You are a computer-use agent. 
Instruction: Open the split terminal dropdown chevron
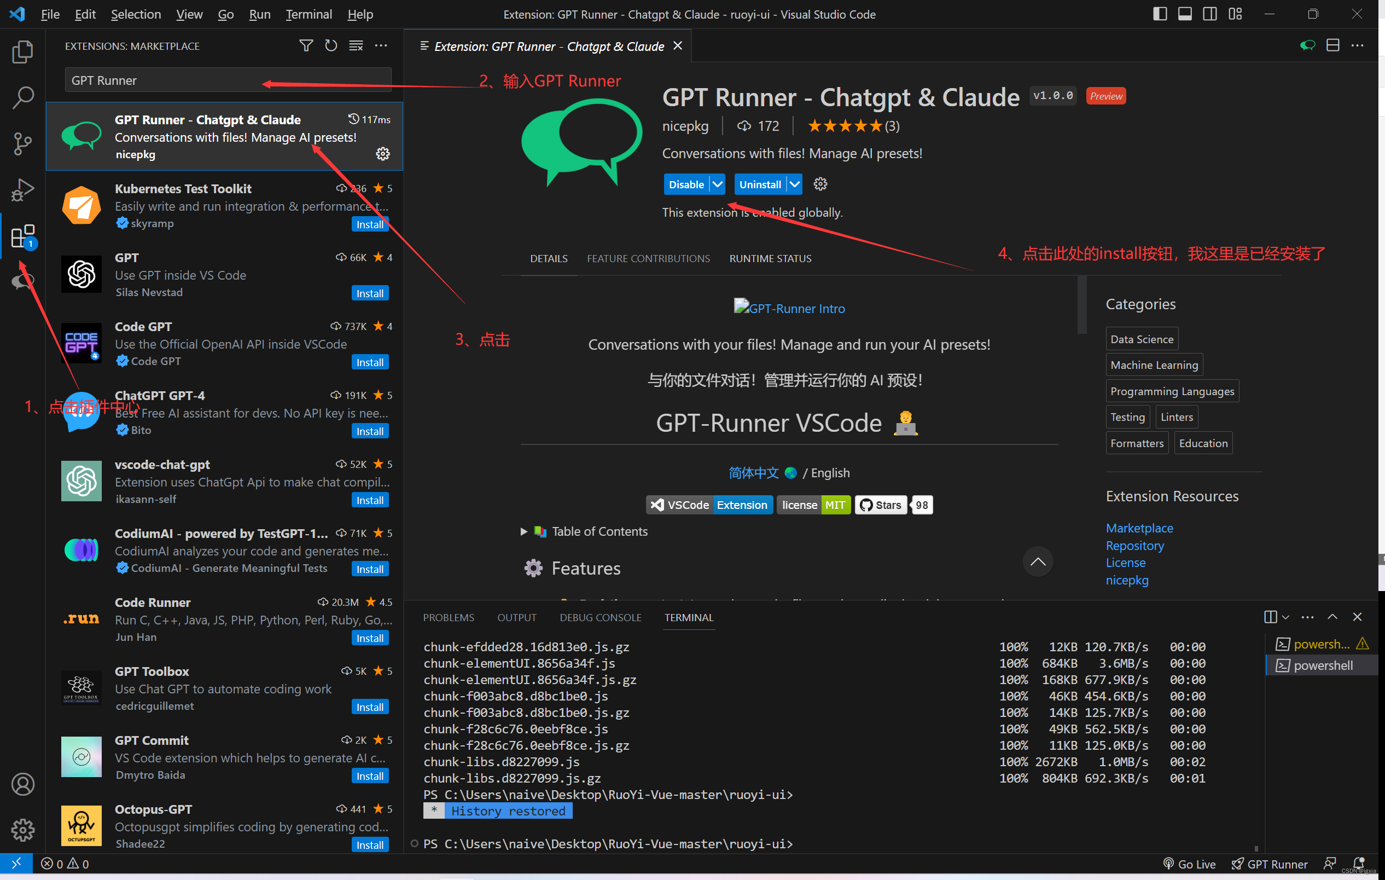[x=1285, y=617]
